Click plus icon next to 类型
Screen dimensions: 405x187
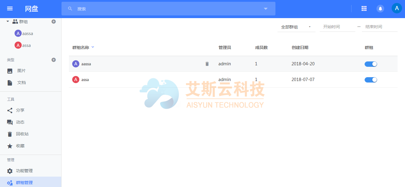[x=53, y=60]
